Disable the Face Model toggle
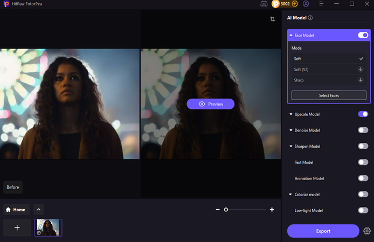 pos(363,36)
